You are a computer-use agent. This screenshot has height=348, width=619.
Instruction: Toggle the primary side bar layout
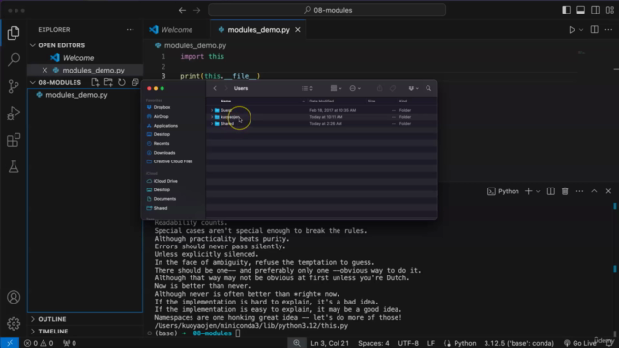566,10
